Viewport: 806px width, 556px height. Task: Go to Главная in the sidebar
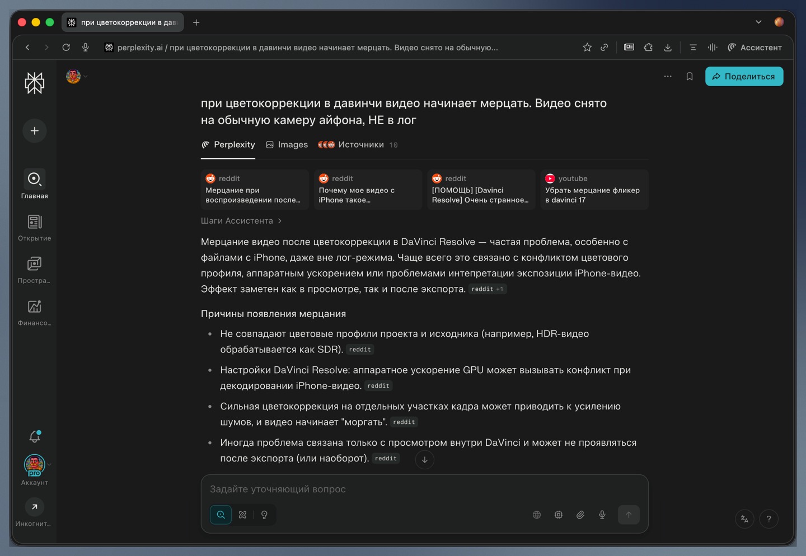tap(35, 184)
